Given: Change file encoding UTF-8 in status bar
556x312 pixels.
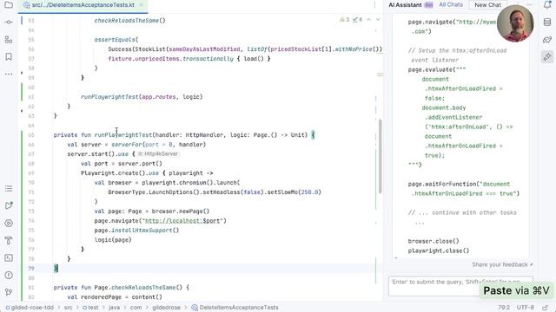Looking at the screenshot, I should click(x=525, y=308).
